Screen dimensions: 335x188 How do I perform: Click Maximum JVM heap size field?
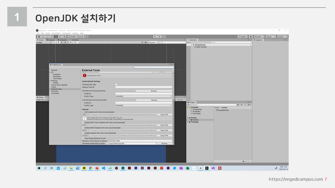(x=144, y=141)
